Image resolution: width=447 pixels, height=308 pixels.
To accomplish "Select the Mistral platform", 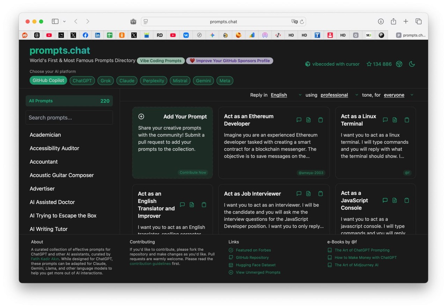I will (x=180, y=81).
